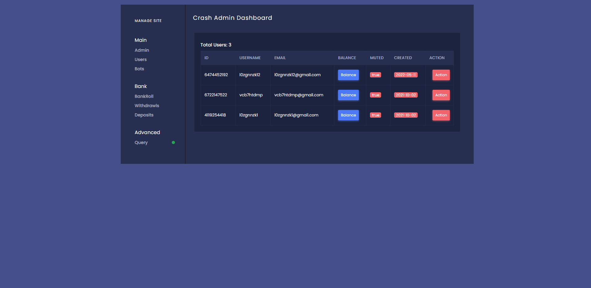Open the Bots section

139,69
